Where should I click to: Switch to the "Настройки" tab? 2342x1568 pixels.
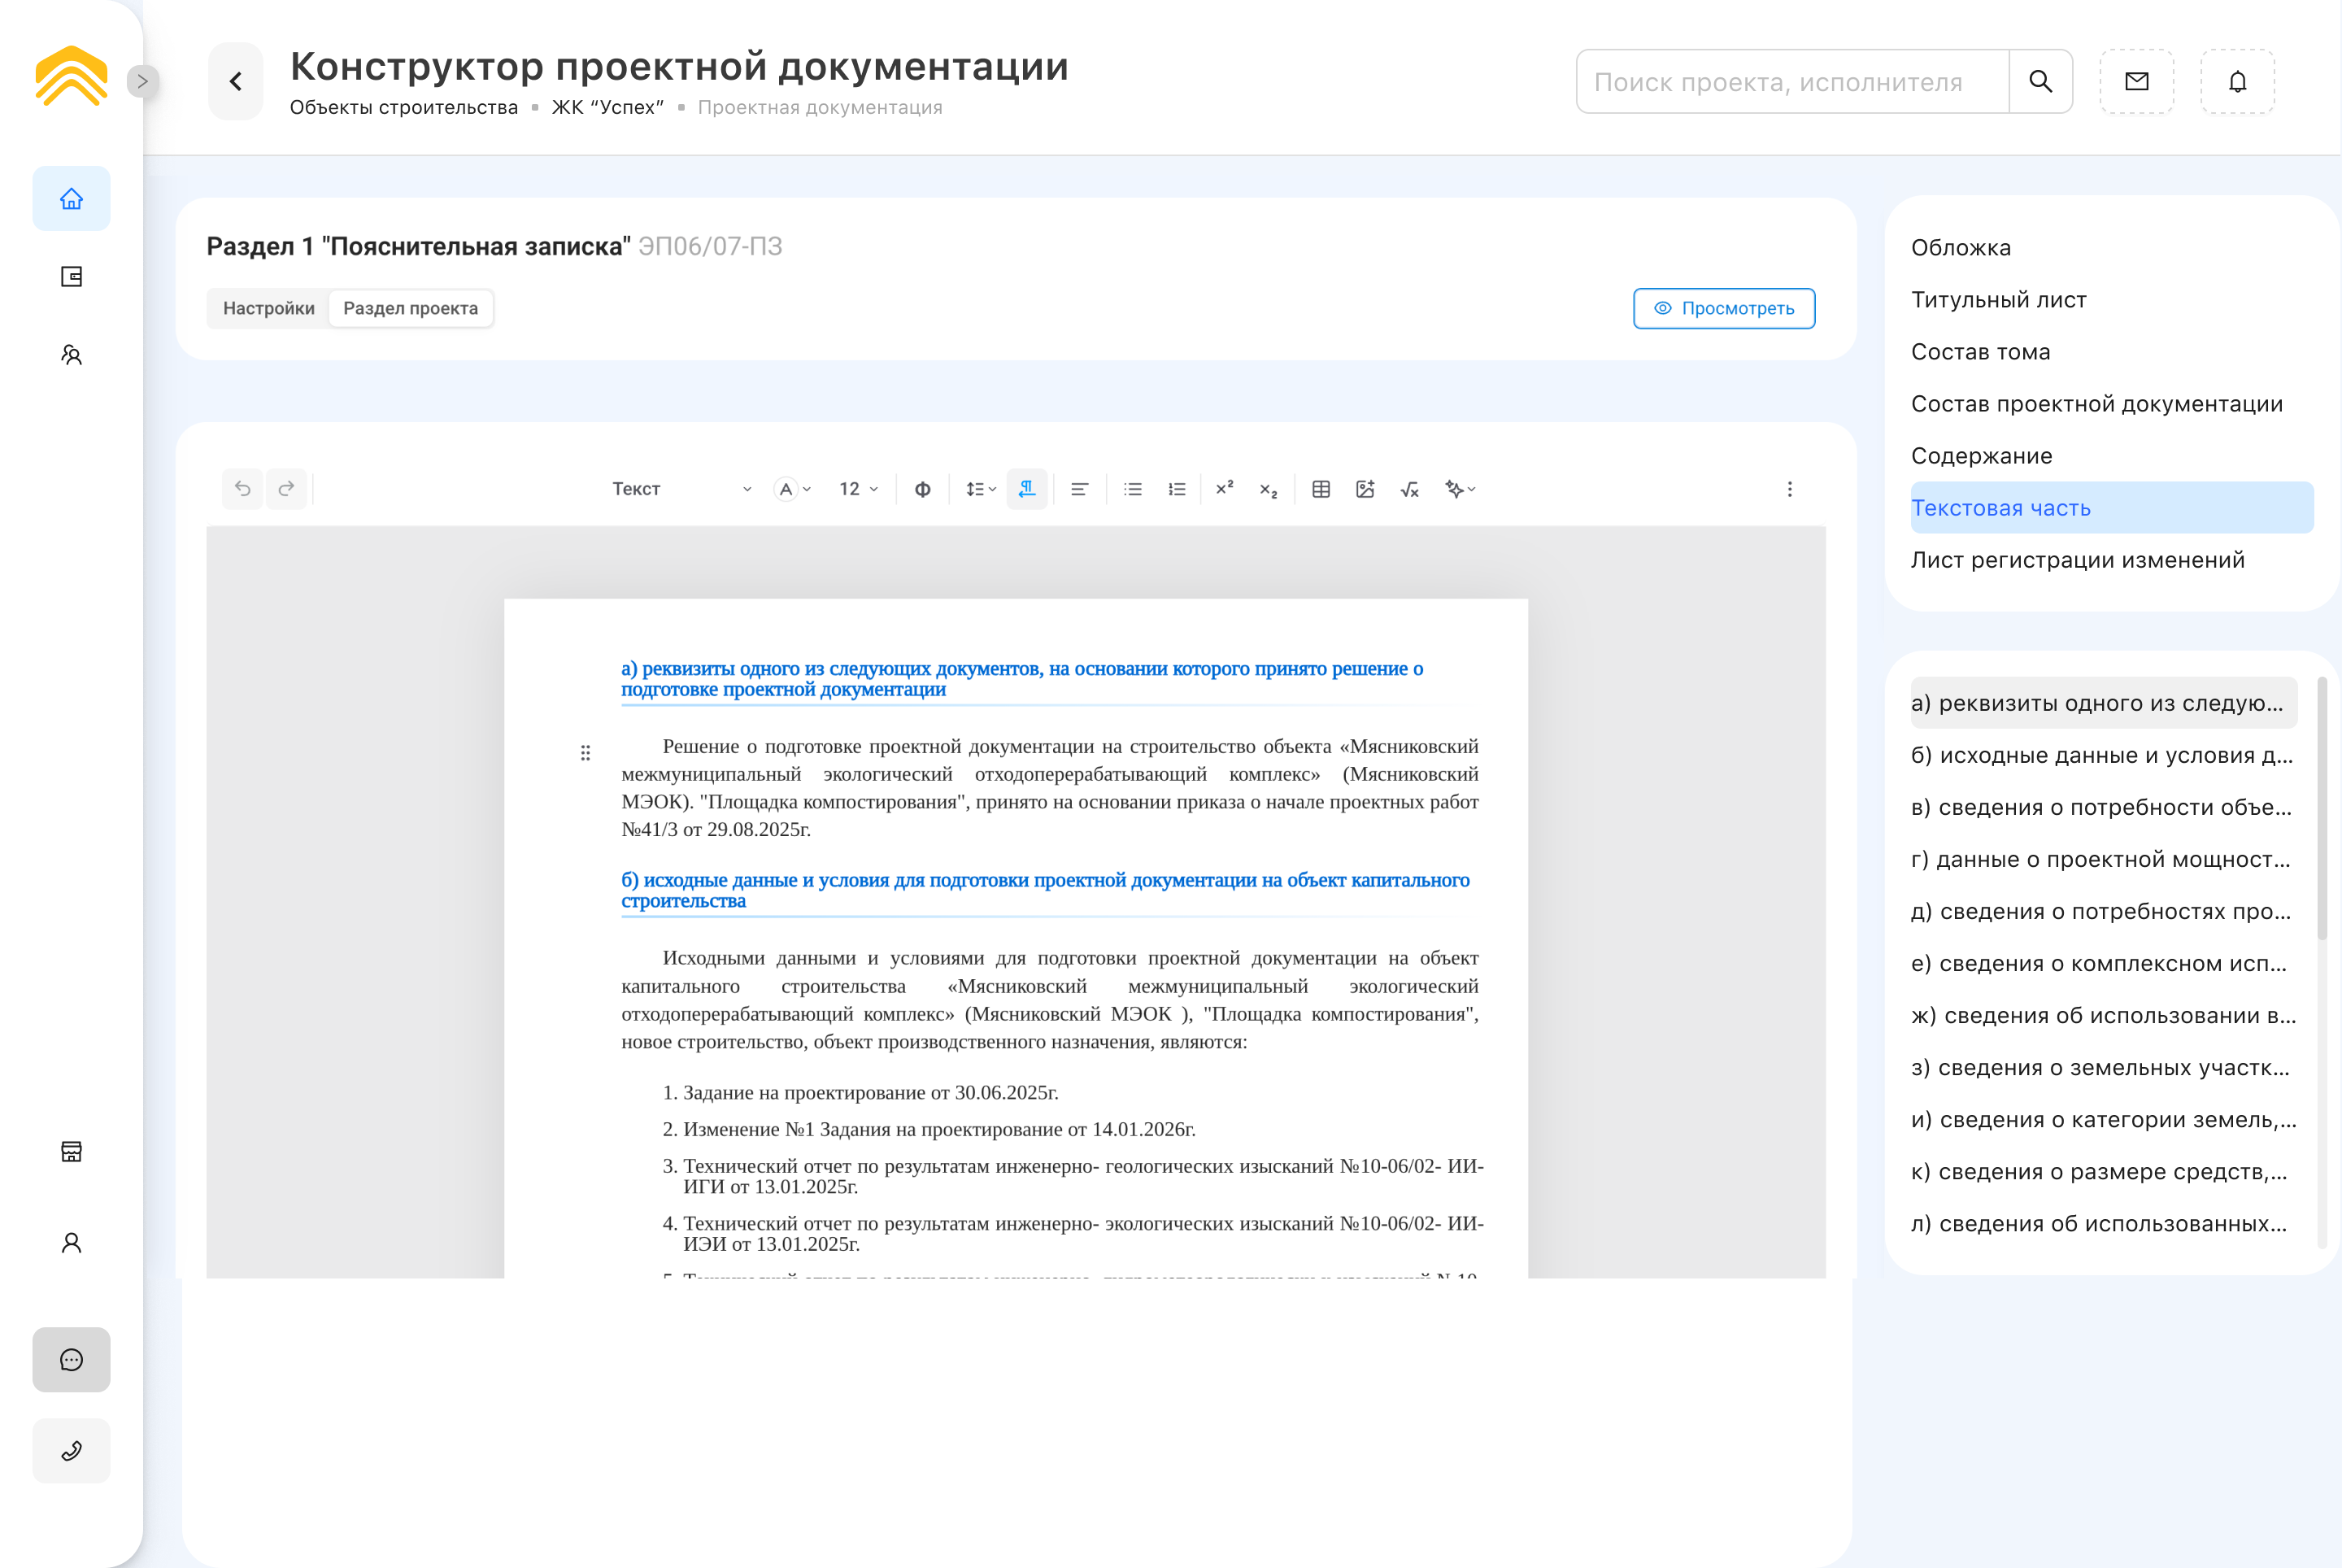point(269,308)
